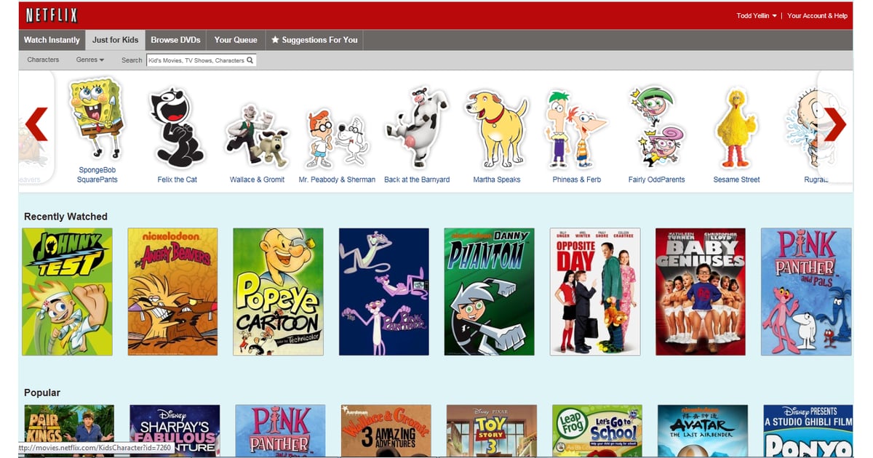Open Suggestions For You tab
This screenshot has height=458, width=873.
[x=314, y=40]
